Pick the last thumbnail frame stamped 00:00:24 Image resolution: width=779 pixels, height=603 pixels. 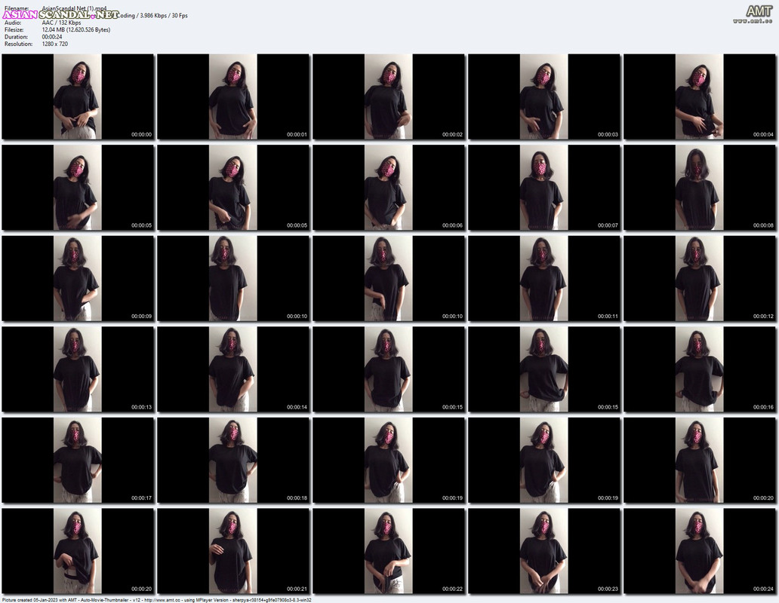click(x=700, y=551)
